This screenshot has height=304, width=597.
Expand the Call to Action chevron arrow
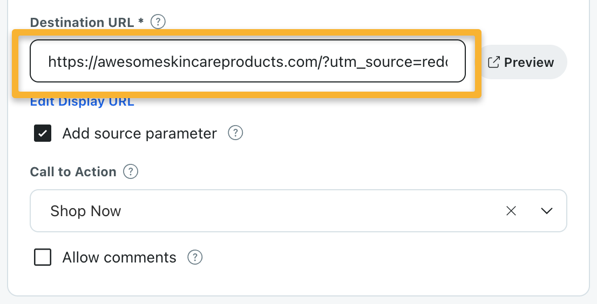pos(546,211)
